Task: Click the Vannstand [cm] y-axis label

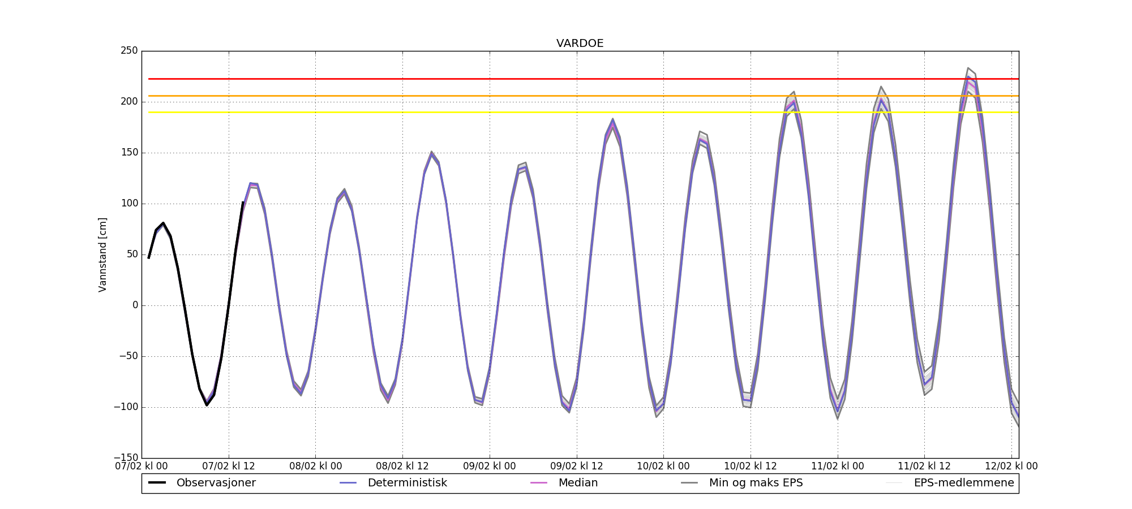Action: tap(102, 255)
